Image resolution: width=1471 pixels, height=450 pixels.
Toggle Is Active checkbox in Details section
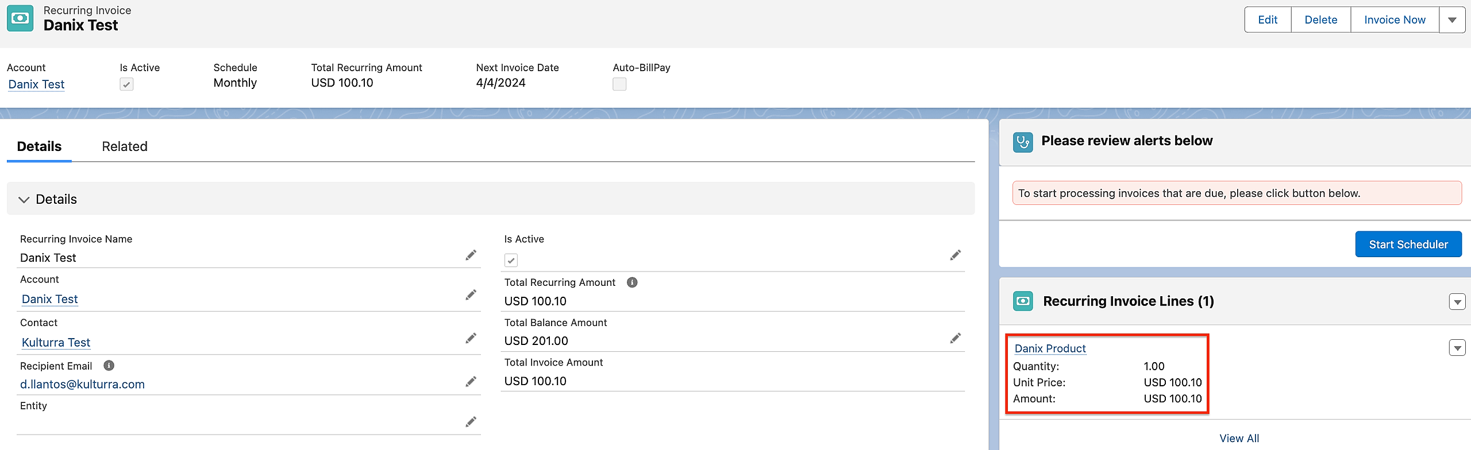click(511, 261)
